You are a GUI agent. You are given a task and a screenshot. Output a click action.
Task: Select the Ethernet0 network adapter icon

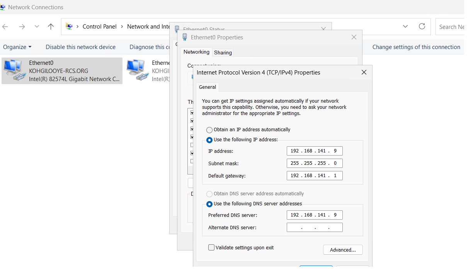pos(13,70)
